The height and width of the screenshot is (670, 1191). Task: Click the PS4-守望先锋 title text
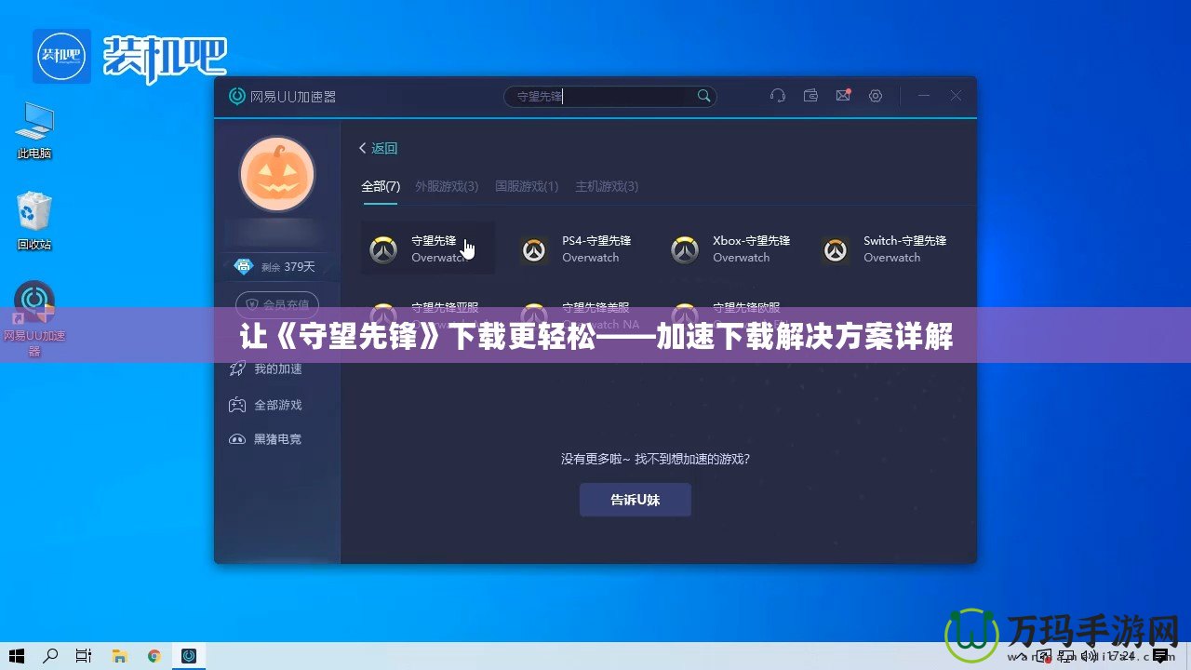coord(596,240)
